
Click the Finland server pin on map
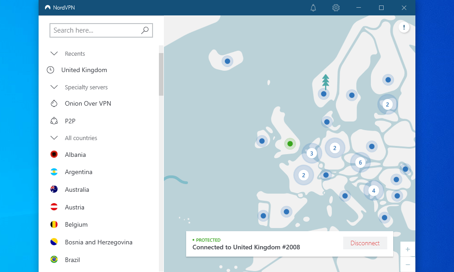click(x=388, y=80)
